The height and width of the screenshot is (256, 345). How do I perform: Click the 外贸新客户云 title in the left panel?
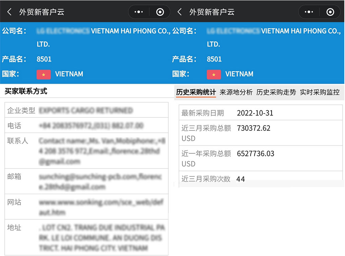click(x=41, y=12)
